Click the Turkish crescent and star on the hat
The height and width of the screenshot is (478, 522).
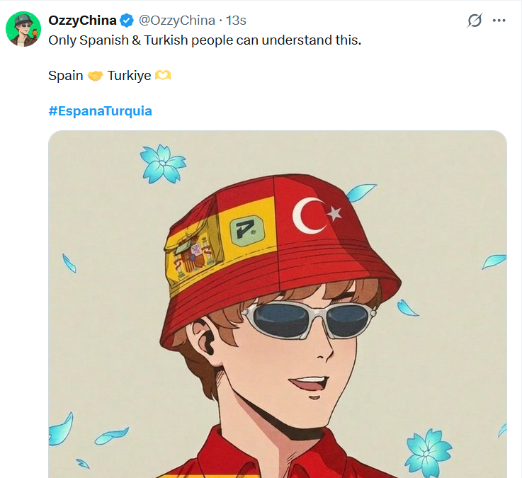tap(316, 214)
